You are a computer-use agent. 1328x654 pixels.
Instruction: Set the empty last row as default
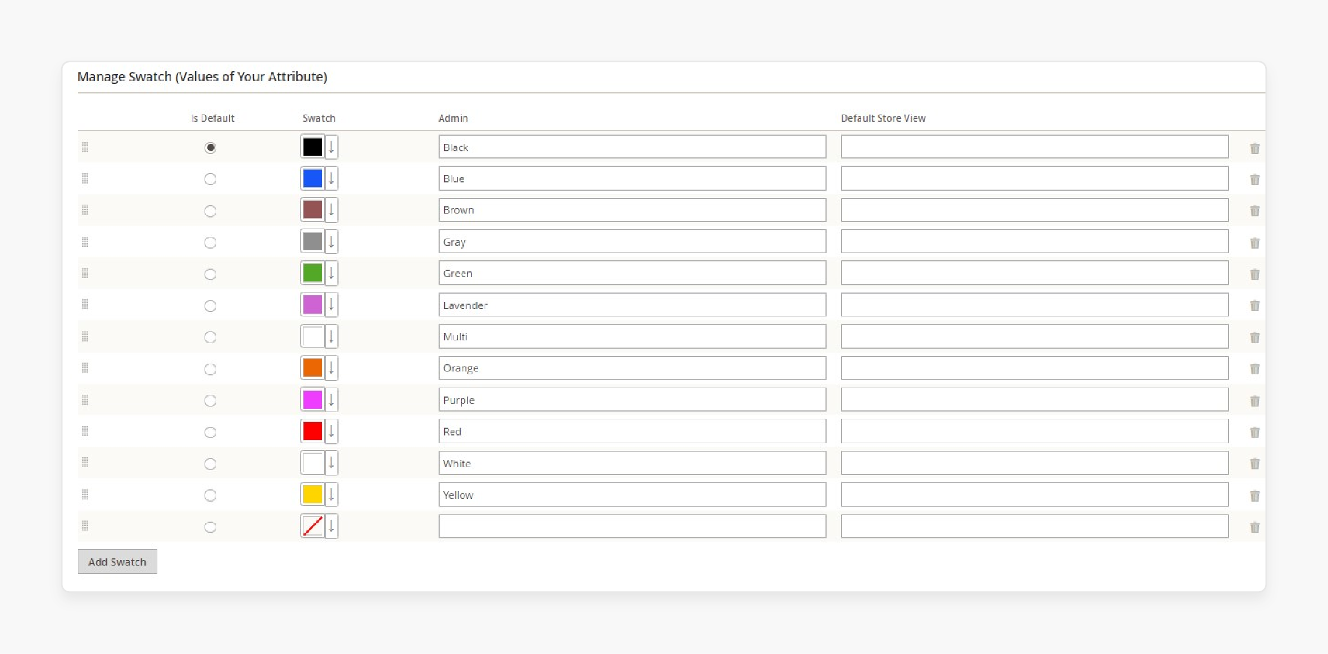pyautogui.click(x=210, y=527)
